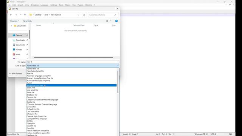Image resolution: width=242 pixels, height=136 pixels.
Task: Click the horizontal scrollbar of file list
Action: 73,57
